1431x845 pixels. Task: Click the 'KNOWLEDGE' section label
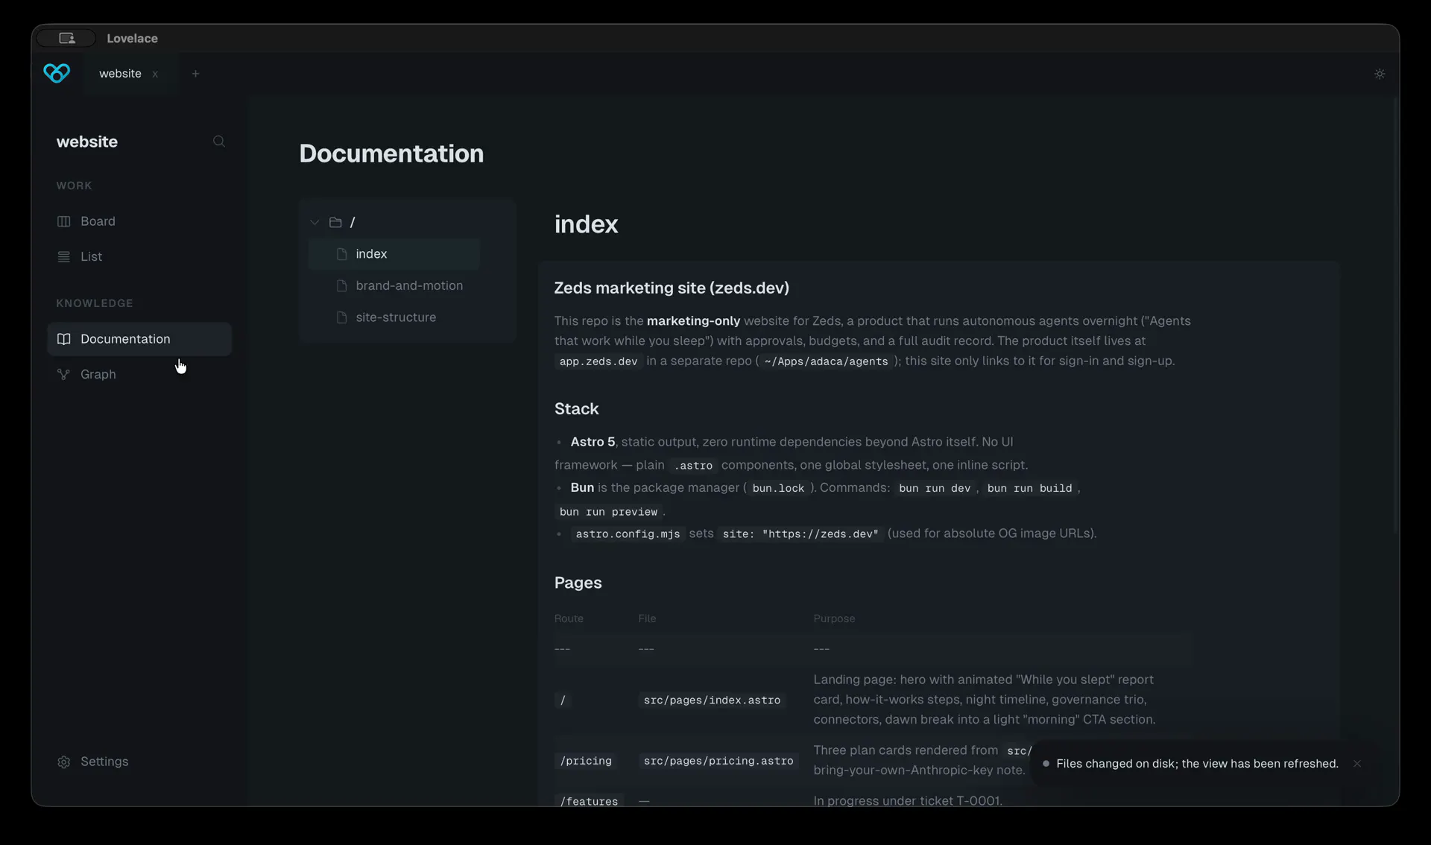[x=95, y=303]
